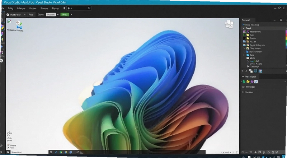Click the green icon in lower right panel toolbar
The image size is (287, 158).
pyautogui.click(x=244, y=82)
